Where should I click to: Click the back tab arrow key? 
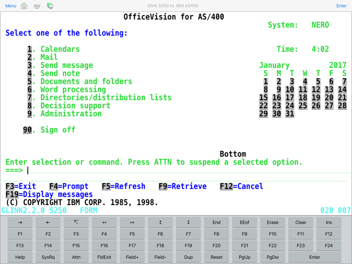click(x=48, y=222)
